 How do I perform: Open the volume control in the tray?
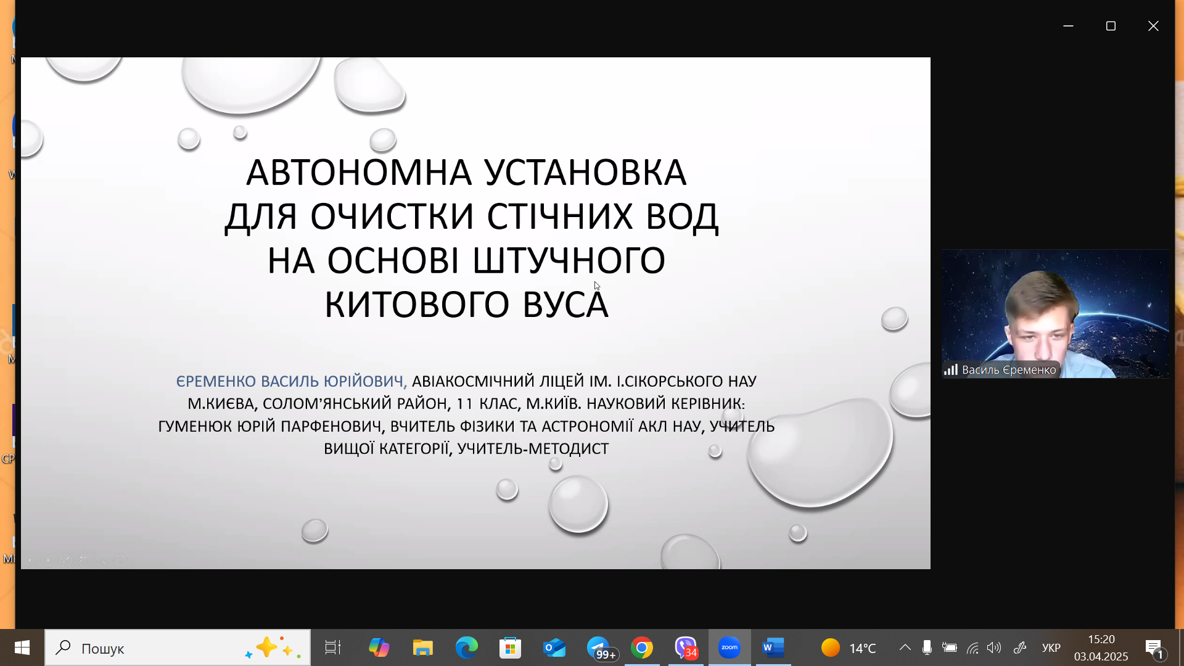(x=993, y=647)
